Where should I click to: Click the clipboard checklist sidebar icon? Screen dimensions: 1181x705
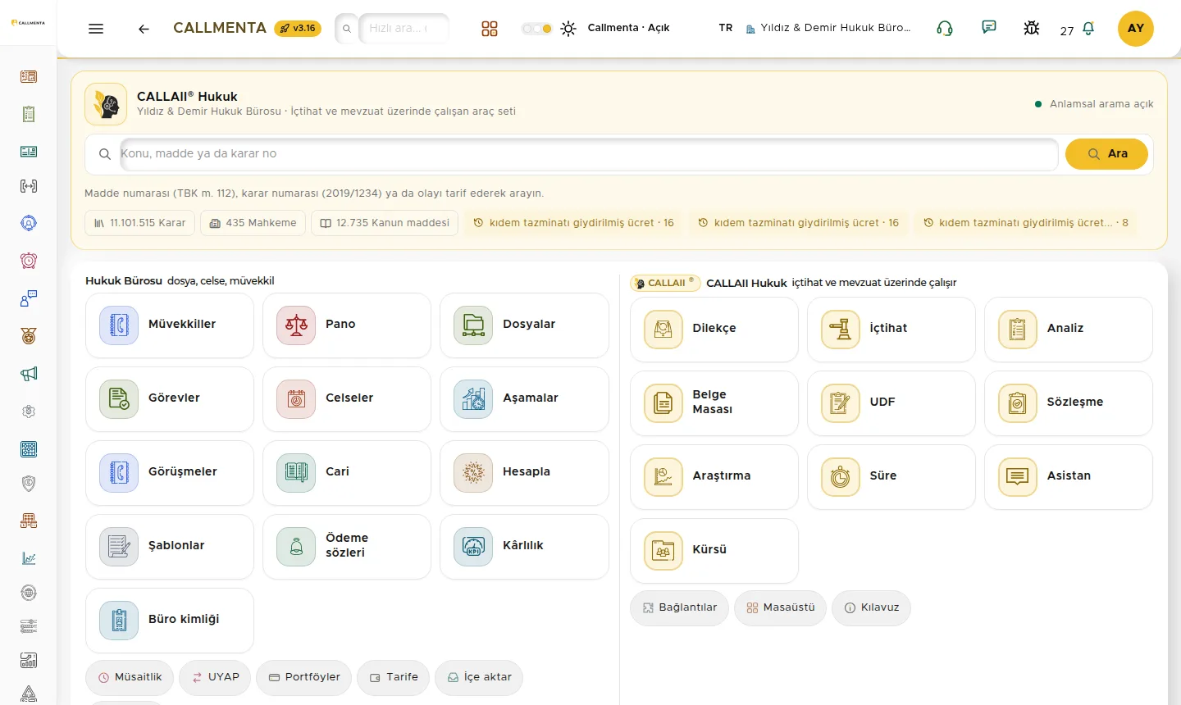[29, 114]
